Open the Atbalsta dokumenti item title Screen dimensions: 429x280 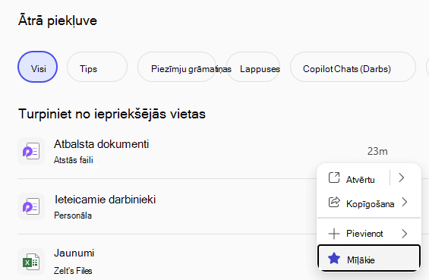[101, 144]
